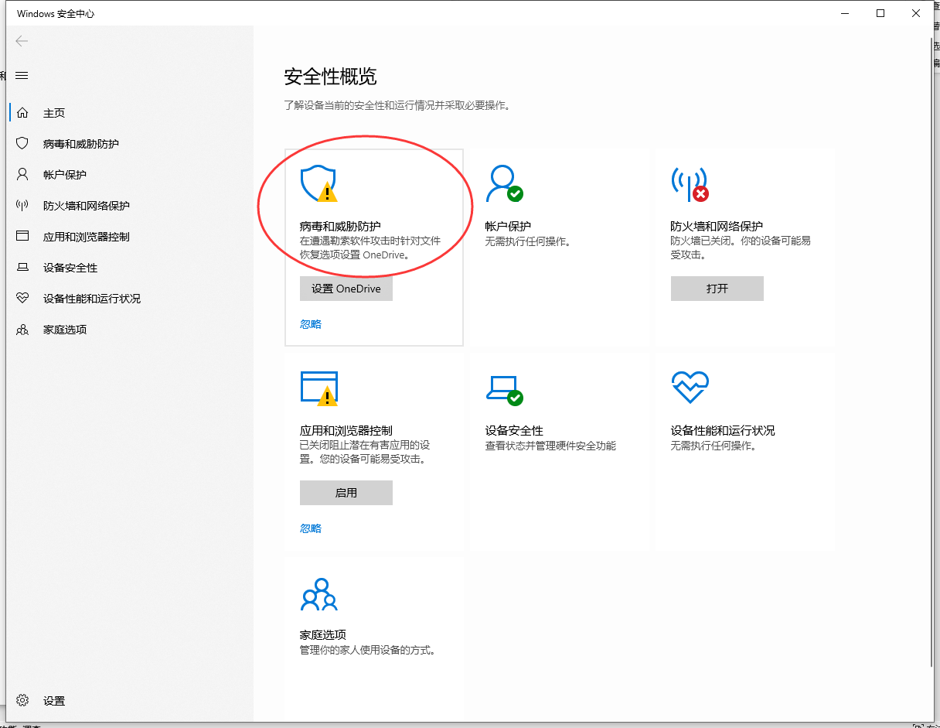Viewport: 940px width, 728px height.
Task: Open the family options people icon tile
Action: (x=318, y=594)
